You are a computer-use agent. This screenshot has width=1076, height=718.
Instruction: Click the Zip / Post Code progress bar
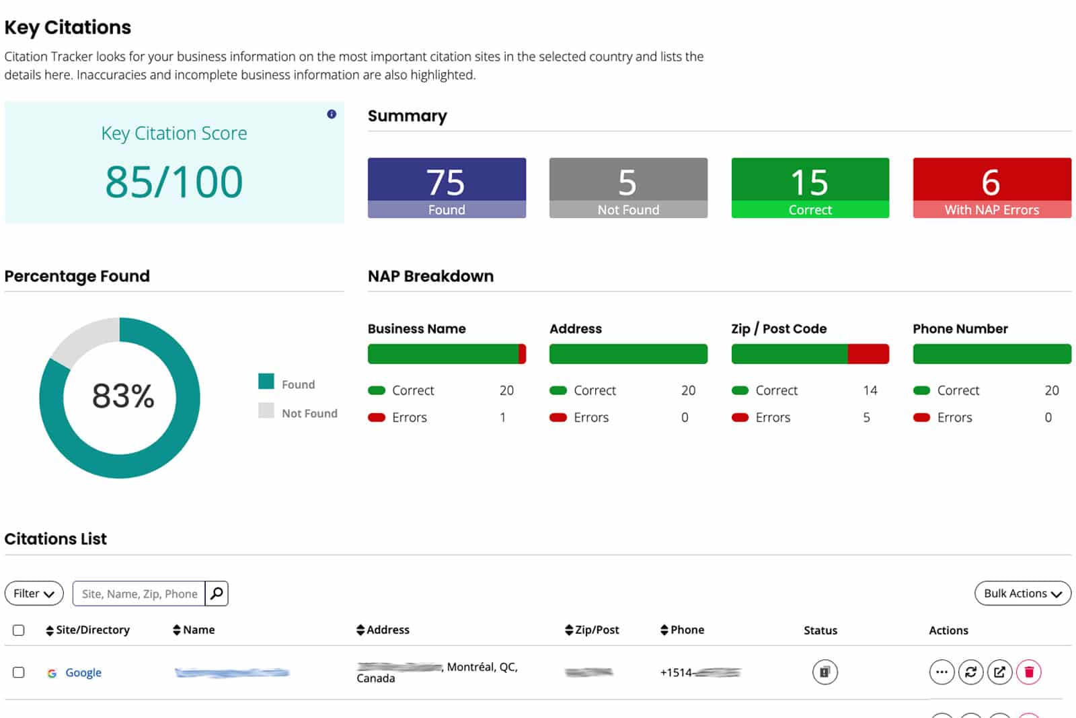[810, 354]
